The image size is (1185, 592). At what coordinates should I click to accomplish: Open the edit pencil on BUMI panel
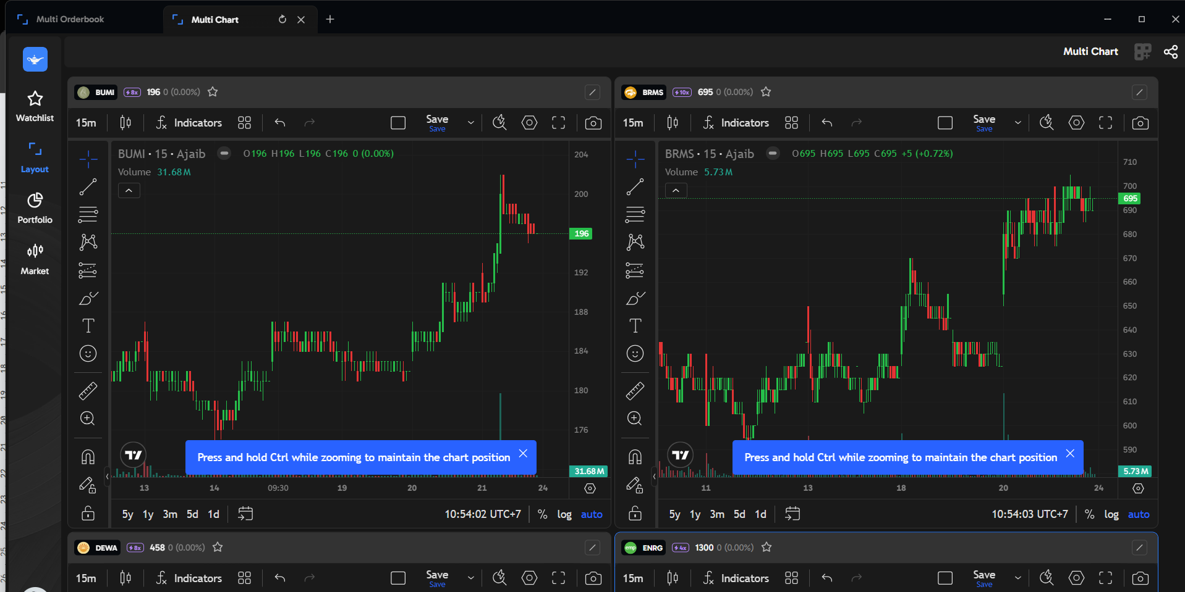click(592, 93)
